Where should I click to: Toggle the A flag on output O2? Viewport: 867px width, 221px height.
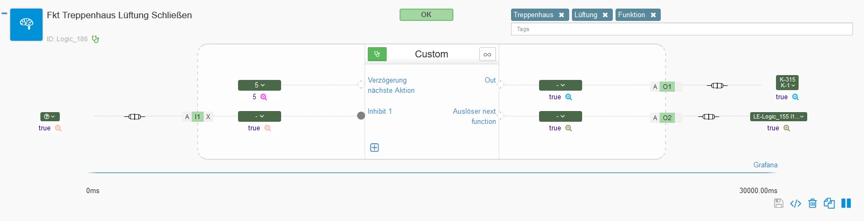click(655, 118)
